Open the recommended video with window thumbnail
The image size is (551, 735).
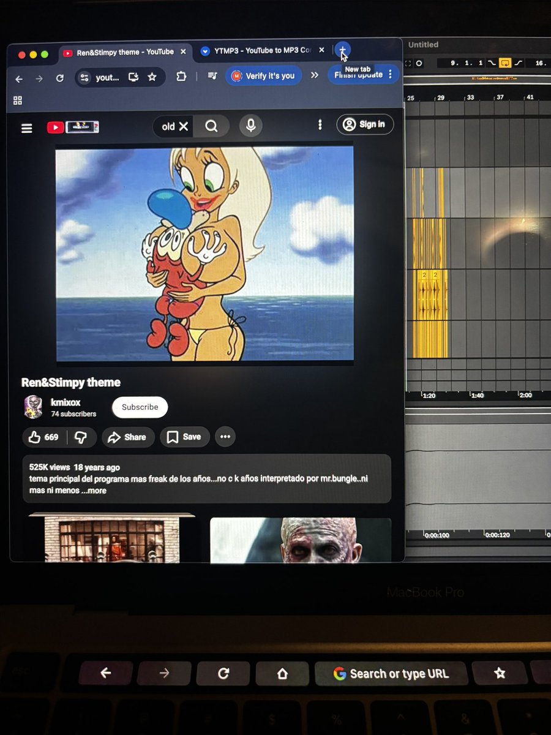point(112,538)
